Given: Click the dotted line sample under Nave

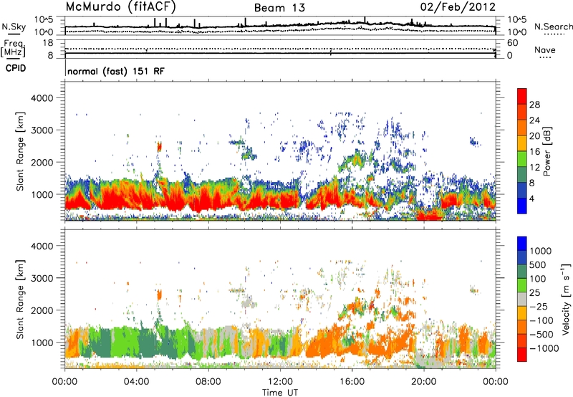Looking at the screenshot, I should coord(545,57).
